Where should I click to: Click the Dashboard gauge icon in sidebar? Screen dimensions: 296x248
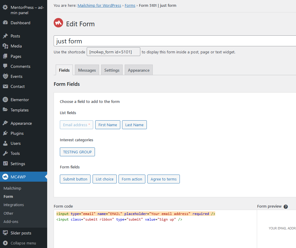tap(5, 23)
